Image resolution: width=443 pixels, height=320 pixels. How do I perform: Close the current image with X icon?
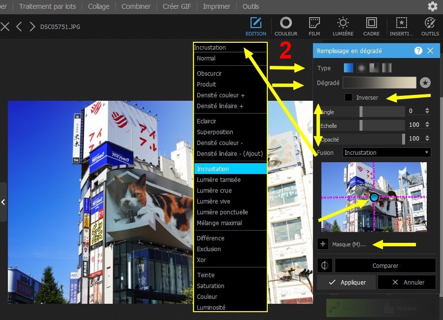[5, 27]
